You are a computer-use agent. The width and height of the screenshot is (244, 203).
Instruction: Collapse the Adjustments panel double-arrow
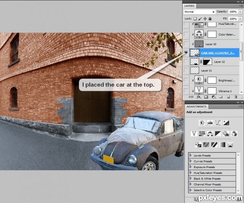click(238, 102)
